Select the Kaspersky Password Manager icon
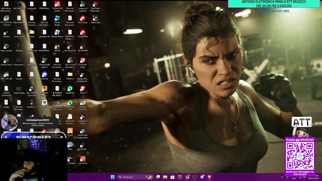 click(70, 119)
